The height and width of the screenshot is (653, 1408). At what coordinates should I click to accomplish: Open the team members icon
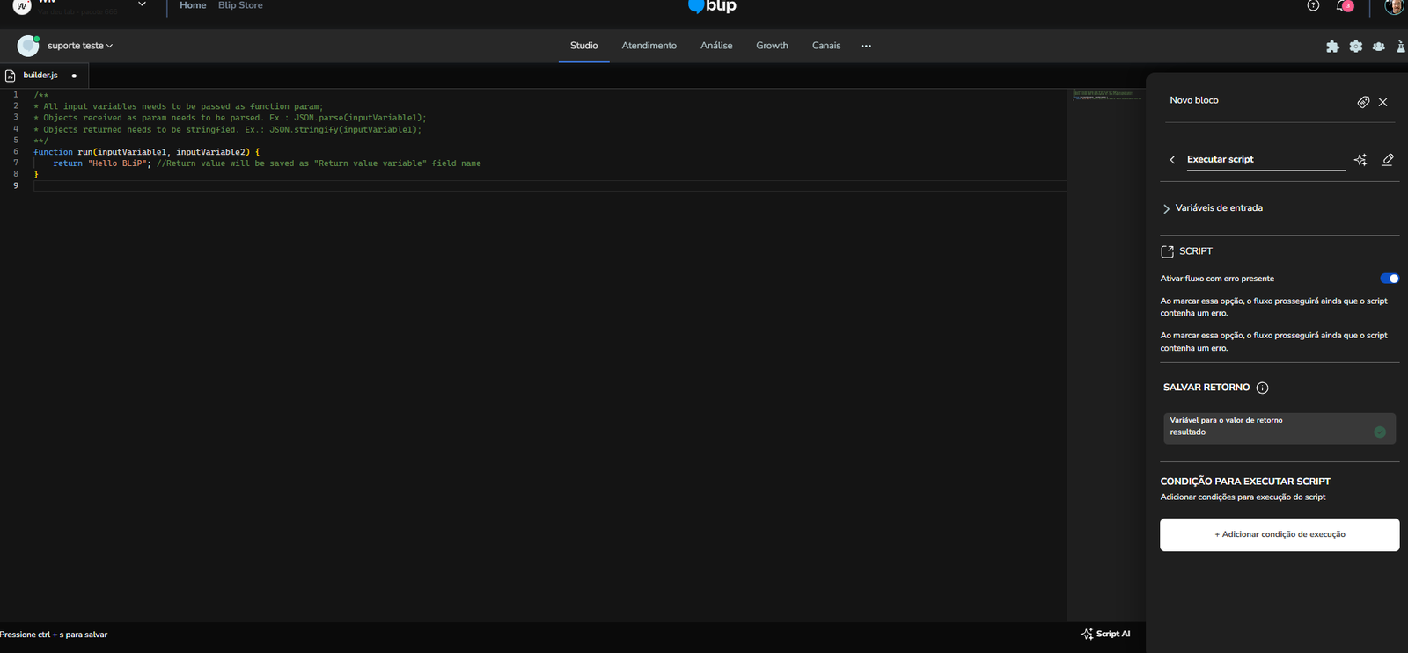pos(1378,47)
